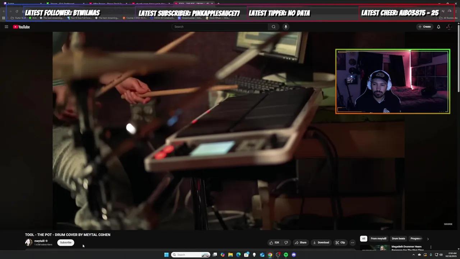
Task: Click the microphone tray icon
Action: click(x=431, y=255)
